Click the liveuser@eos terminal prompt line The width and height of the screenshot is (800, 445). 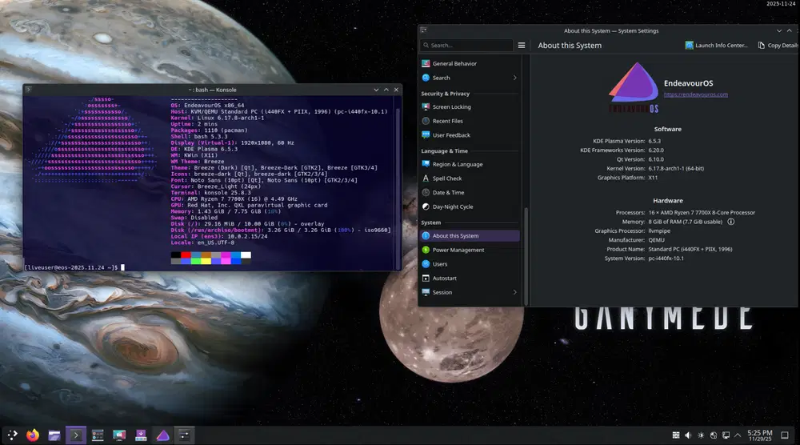click(x=74, y=267)
